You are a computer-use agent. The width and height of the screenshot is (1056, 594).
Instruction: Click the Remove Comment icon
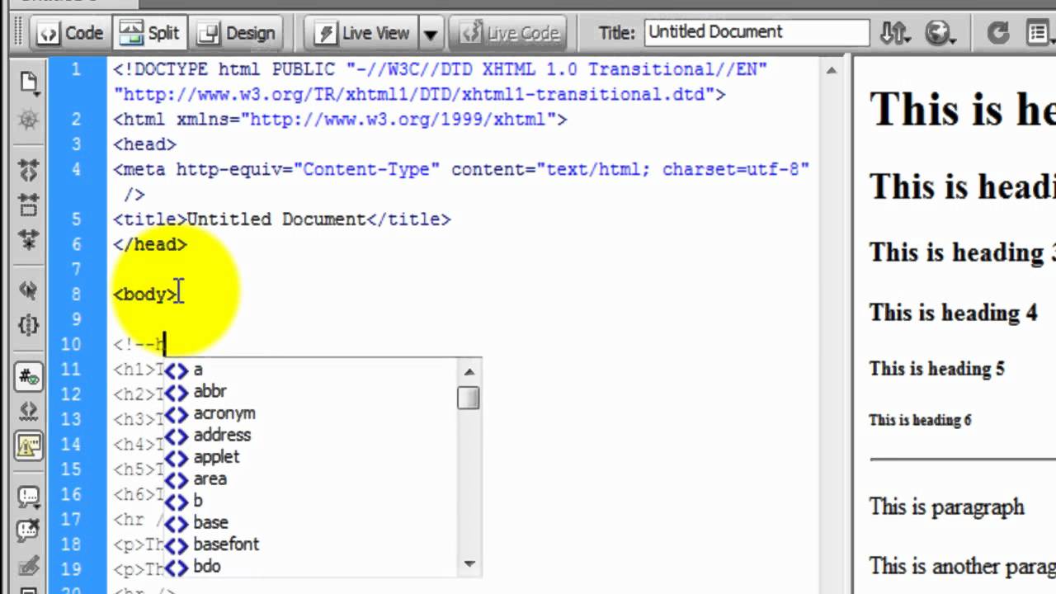click(x=29, y=531)
